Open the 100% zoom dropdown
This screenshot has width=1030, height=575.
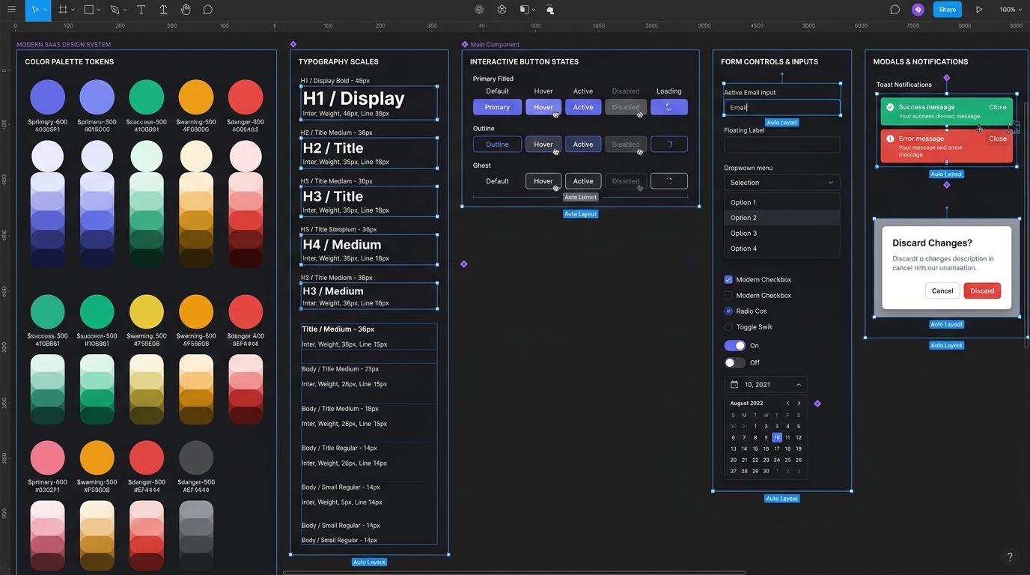pos(1011,10)
